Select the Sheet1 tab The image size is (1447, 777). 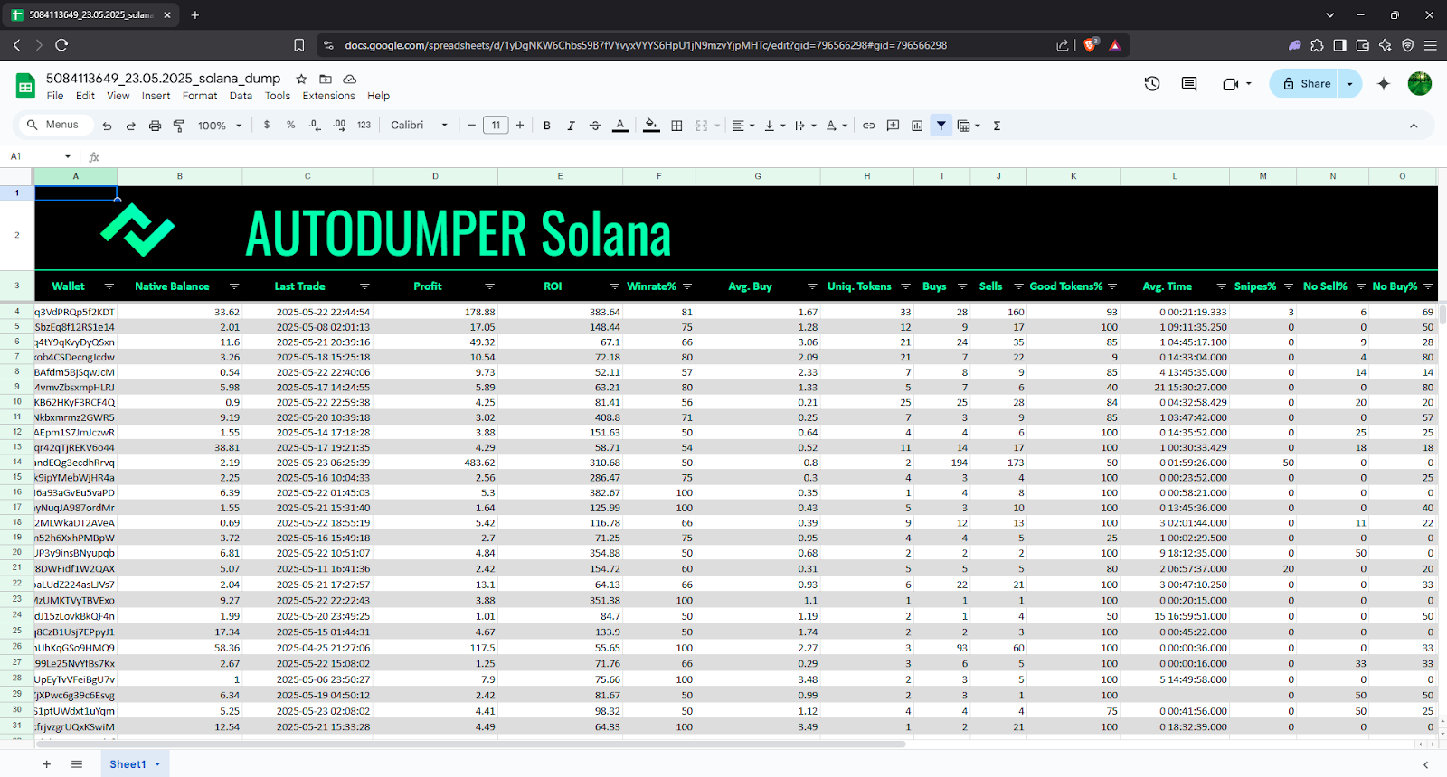click(128, 764)
